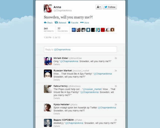Show Details of Russian Market's tweet
This screenshot has height=128, width=160.
point(57,80)
